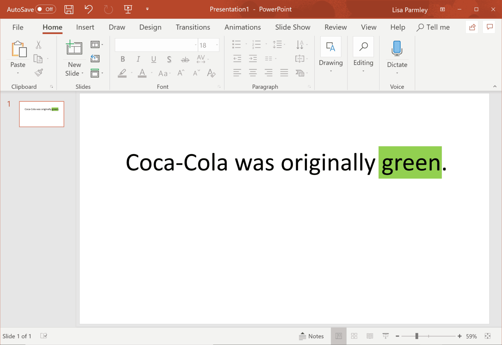Collapse the ribbon chevron
502x345 pixels.
tap(495, 86)
